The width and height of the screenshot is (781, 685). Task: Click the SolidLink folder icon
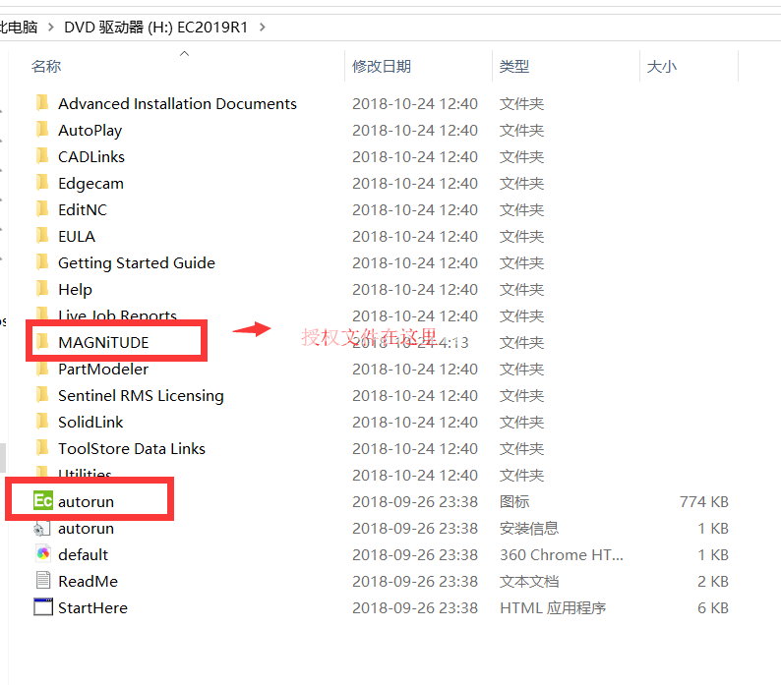point(43,422)
